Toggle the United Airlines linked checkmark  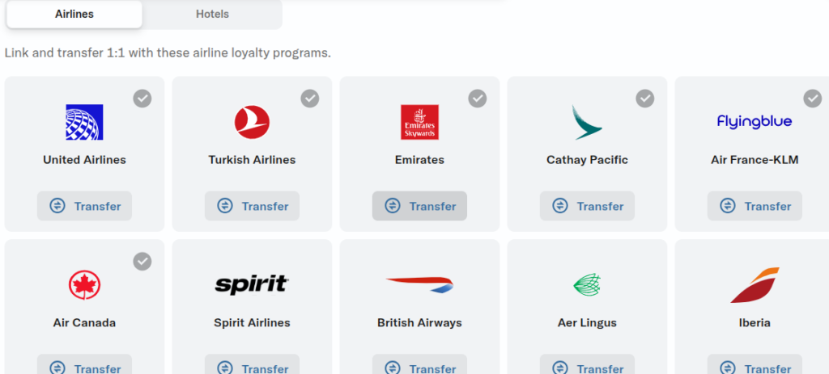[x=142, y=99]
